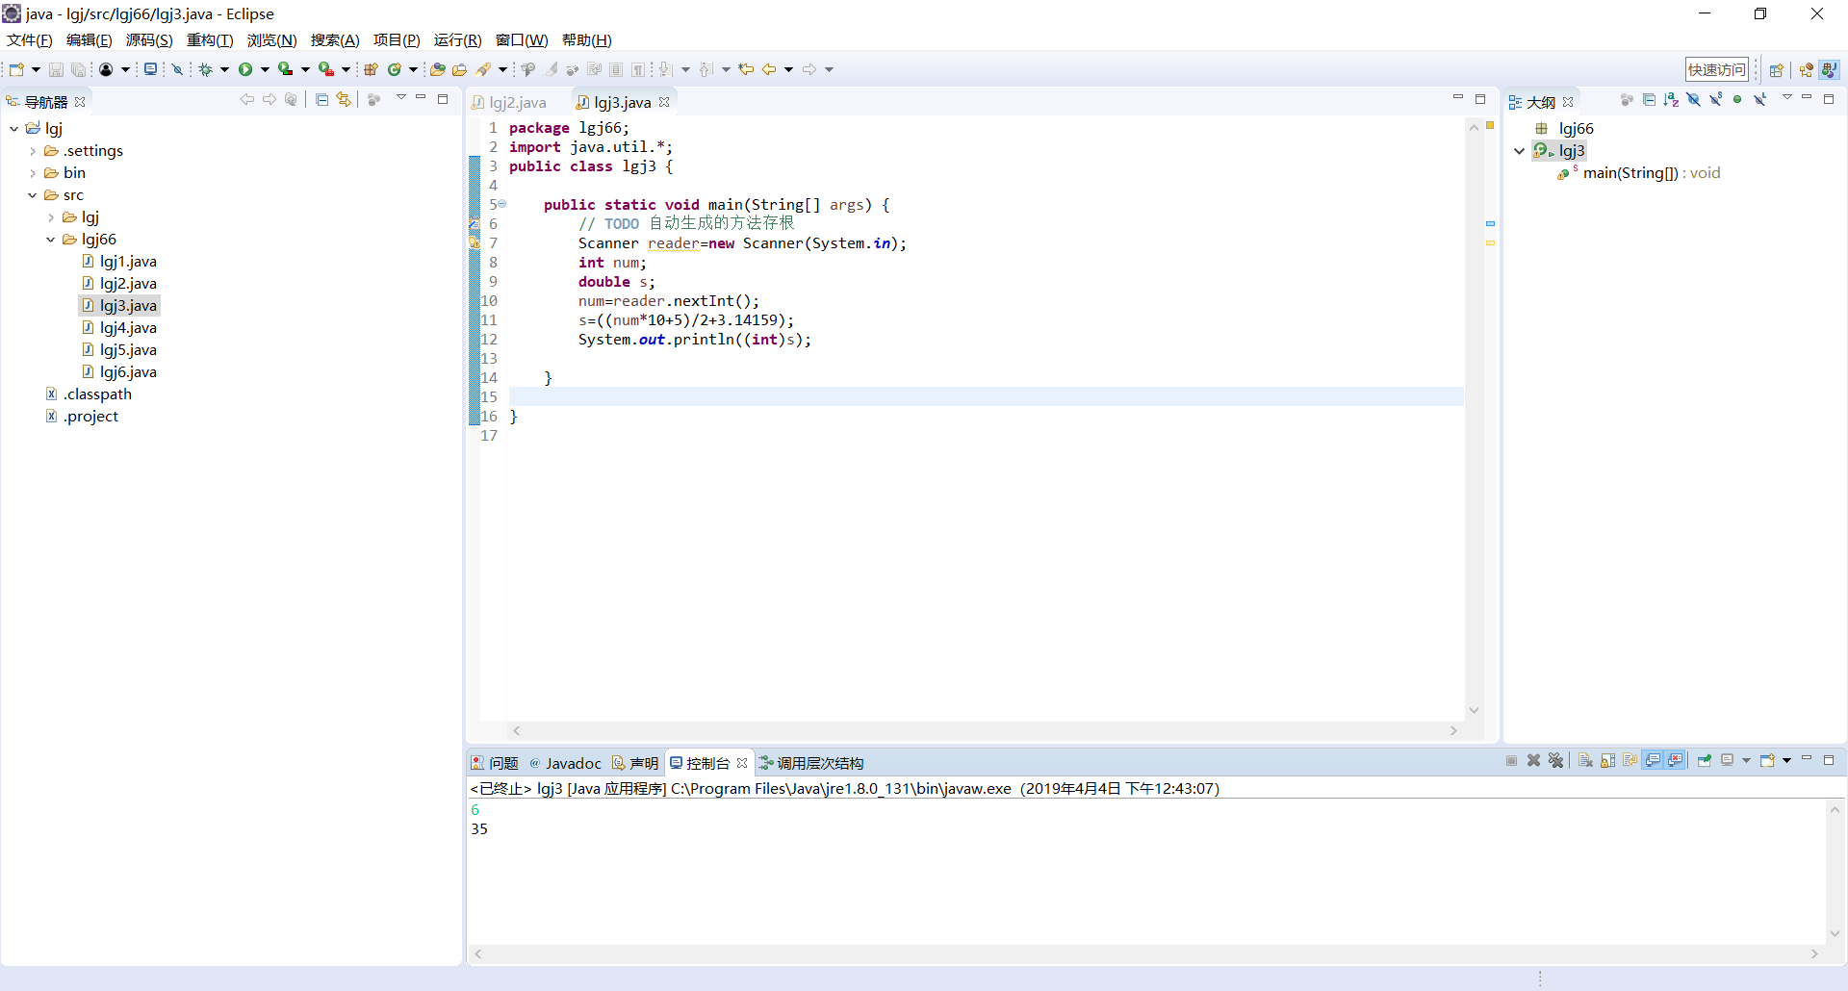Switch to the 问题 tab
Image resolution: width=1848 pixels, height=991 pixels.
click(x=502, y=763)
